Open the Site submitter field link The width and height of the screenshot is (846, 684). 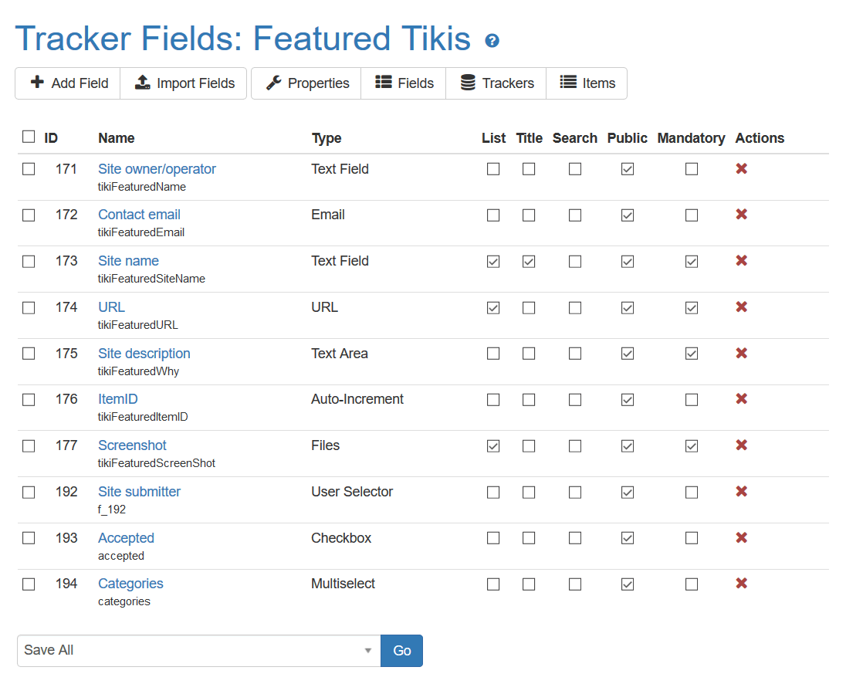139,492
